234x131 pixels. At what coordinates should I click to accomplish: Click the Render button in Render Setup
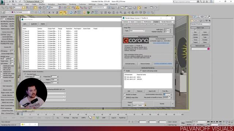coord(162,104)
